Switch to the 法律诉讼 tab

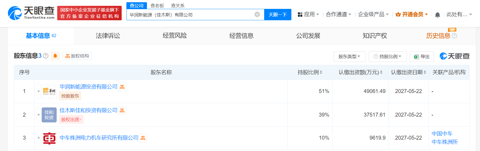tap(108, 36)
